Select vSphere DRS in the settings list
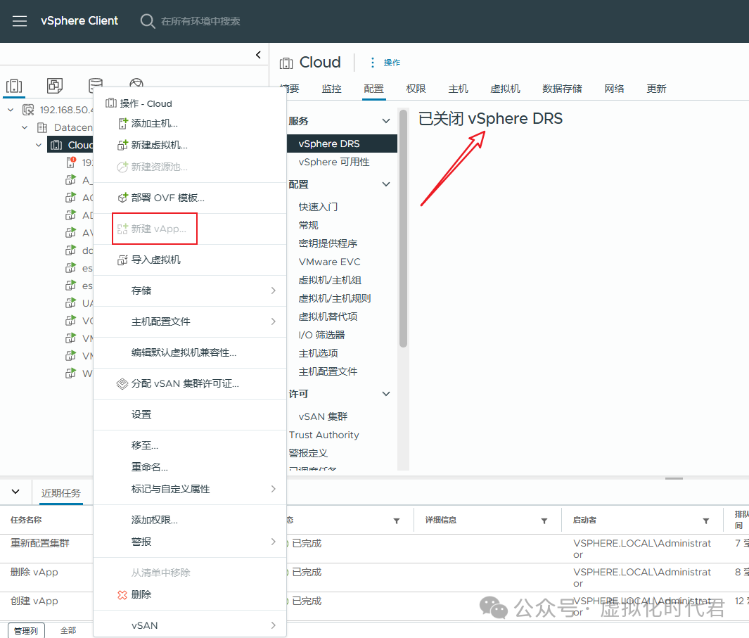This screenshot has width=749, height=638. [x=342, y=143]
